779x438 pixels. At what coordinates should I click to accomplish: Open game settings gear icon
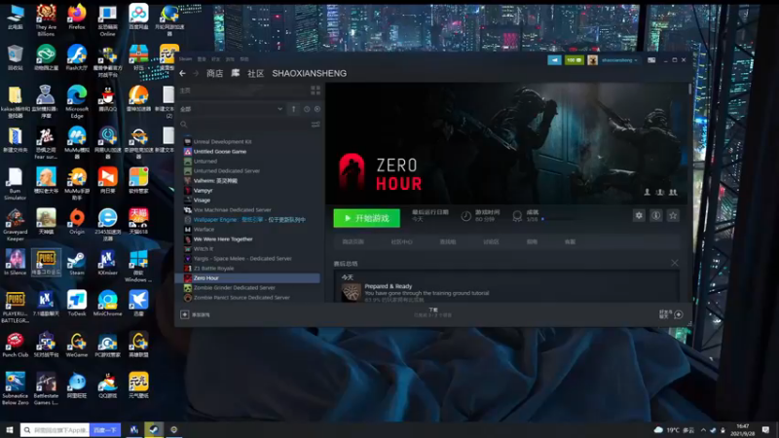point(639,215)
